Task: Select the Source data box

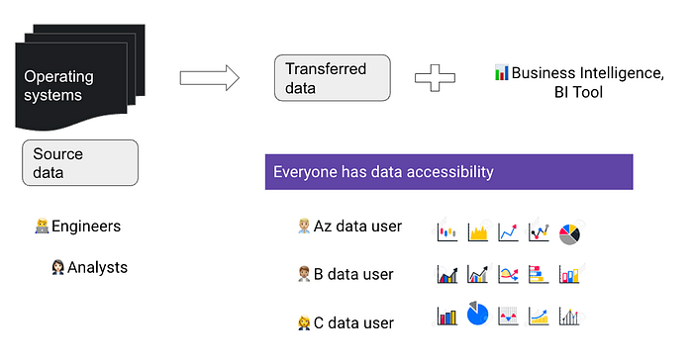Action: 80,162
